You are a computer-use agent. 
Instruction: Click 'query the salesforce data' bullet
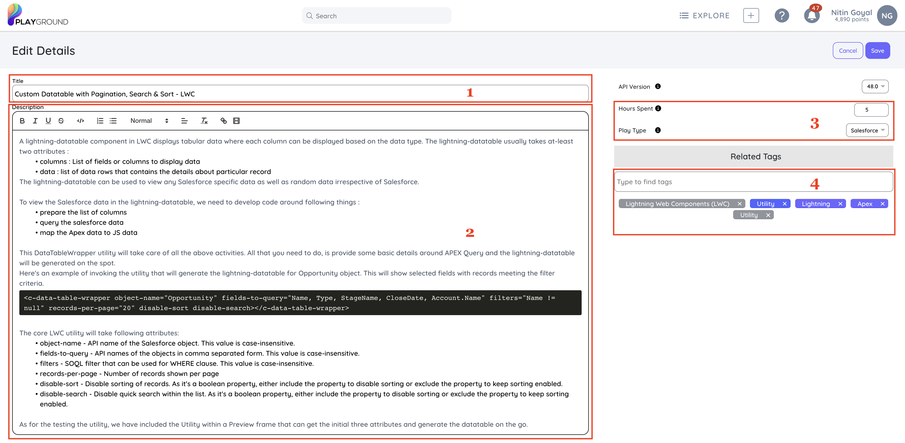82,223
